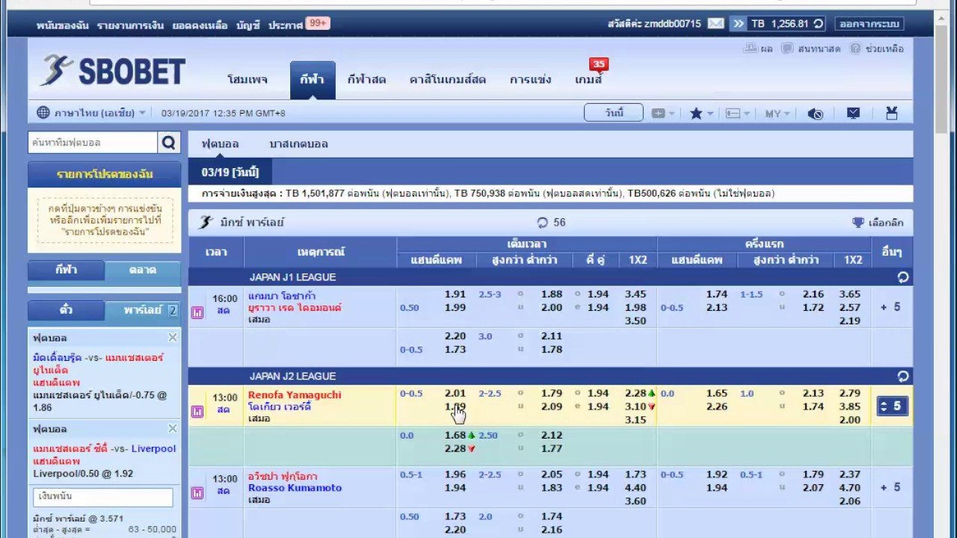Refresh the TB 1,256.81 balance
Viewport: 957px width, 538px height.
[x=819, y=24]
